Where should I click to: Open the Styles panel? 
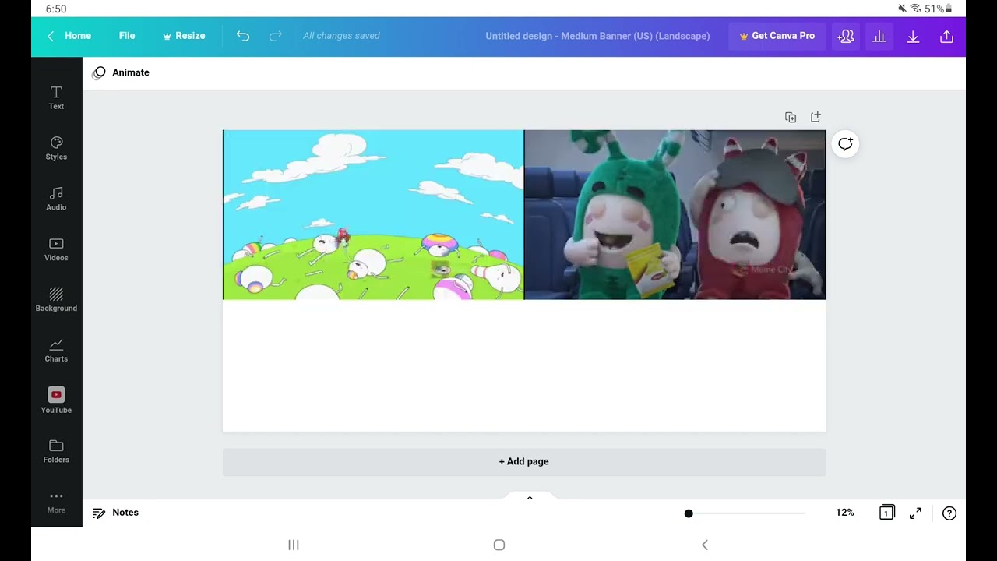(x=56, y=148)
